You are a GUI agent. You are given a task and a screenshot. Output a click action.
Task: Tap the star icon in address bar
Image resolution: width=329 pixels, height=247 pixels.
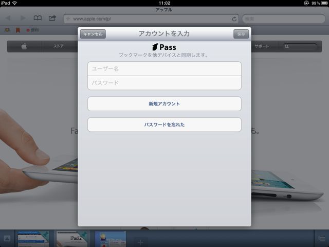tap(68, 19)
